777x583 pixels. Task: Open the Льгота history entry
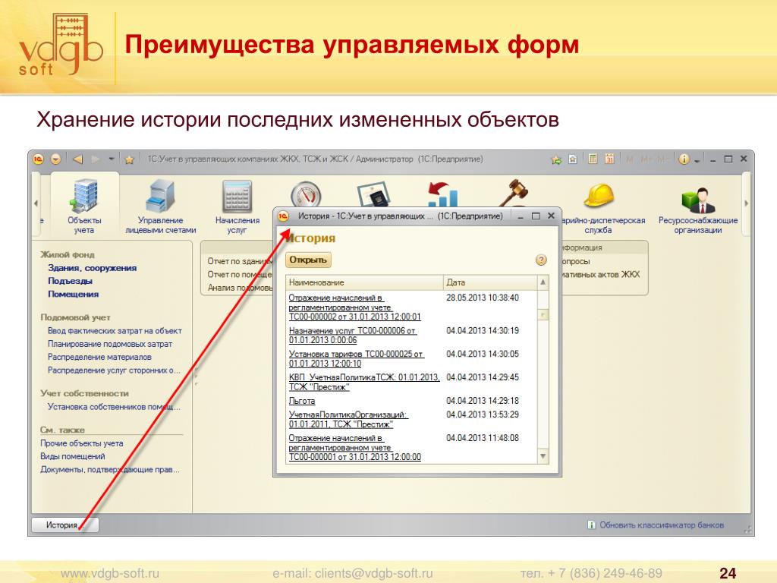pyautogui.click(x=302, y=401)
